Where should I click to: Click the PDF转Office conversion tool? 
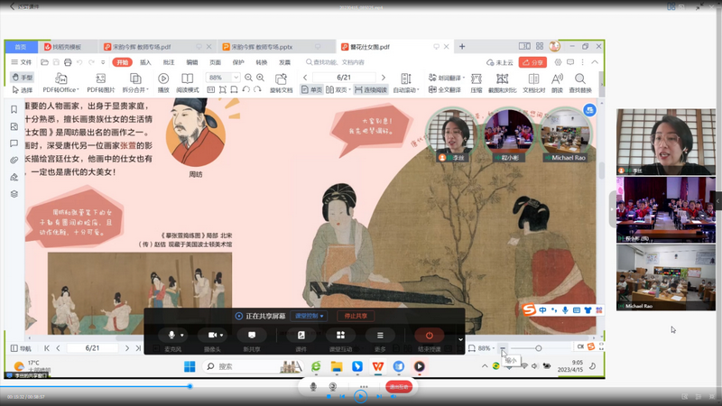pyautogui.click(x=59, y=90)
